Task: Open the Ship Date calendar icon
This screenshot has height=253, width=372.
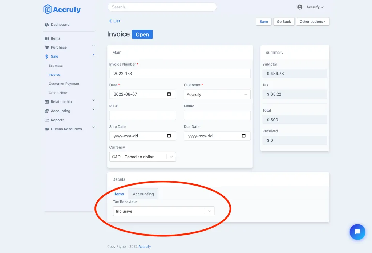Action: click(169, 136)
